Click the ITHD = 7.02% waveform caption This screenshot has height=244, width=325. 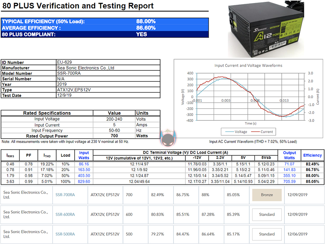tap(253, 142)
